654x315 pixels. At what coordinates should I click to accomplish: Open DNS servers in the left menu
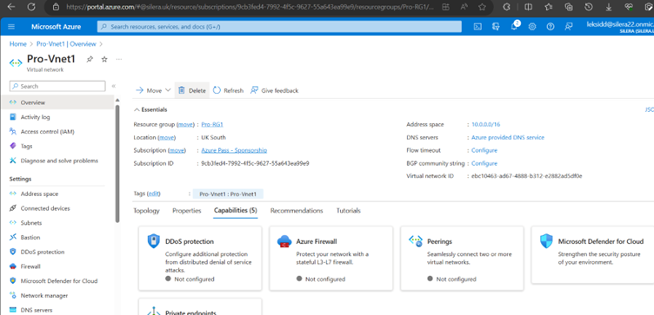point(37,310)
